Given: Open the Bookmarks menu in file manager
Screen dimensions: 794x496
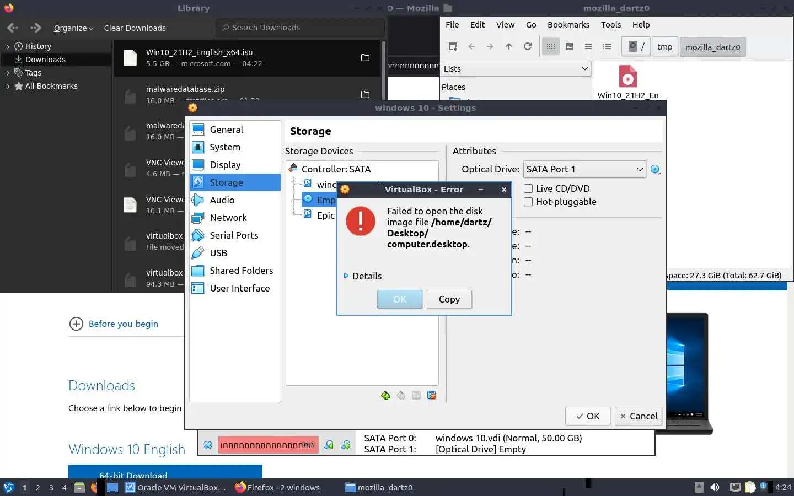Looking at the screenshot, I should coord(568,25).
